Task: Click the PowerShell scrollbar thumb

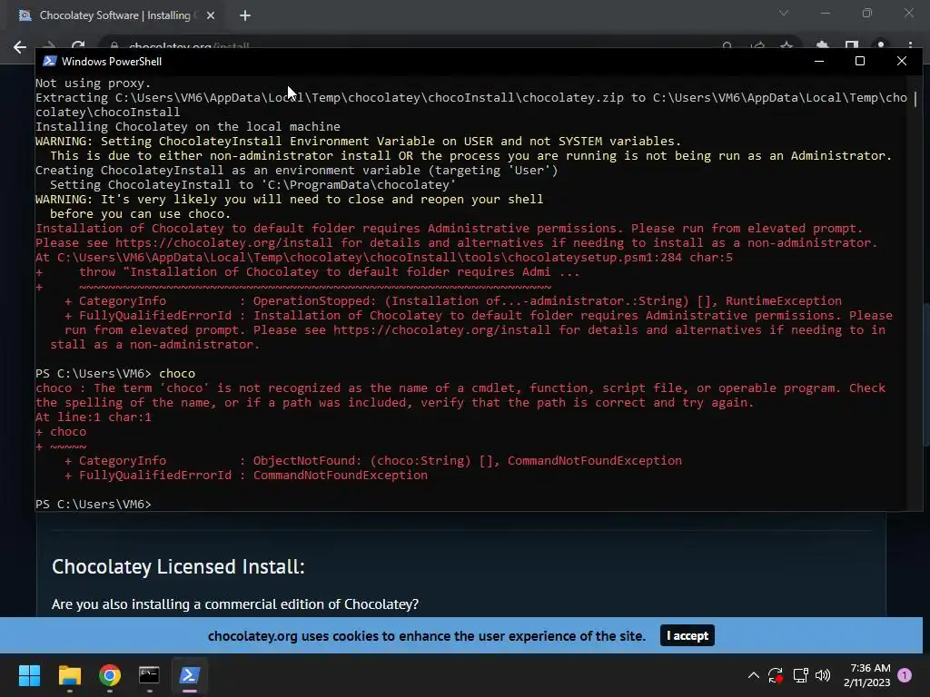Action: point(915,99)
